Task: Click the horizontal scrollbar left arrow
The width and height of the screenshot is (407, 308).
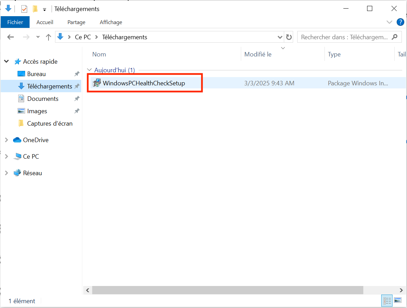Action: pos(88,290)
